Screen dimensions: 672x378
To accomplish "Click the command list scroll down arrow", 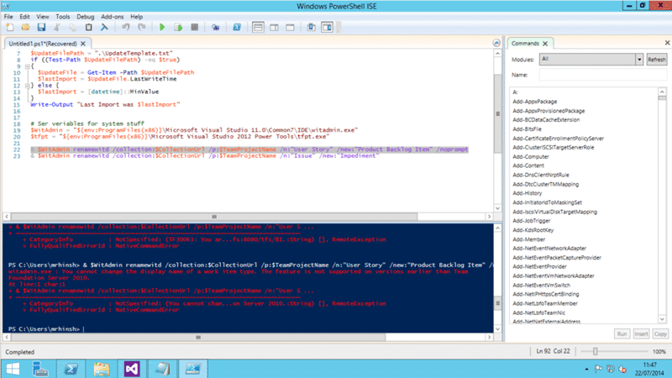I will click(662, 319).
